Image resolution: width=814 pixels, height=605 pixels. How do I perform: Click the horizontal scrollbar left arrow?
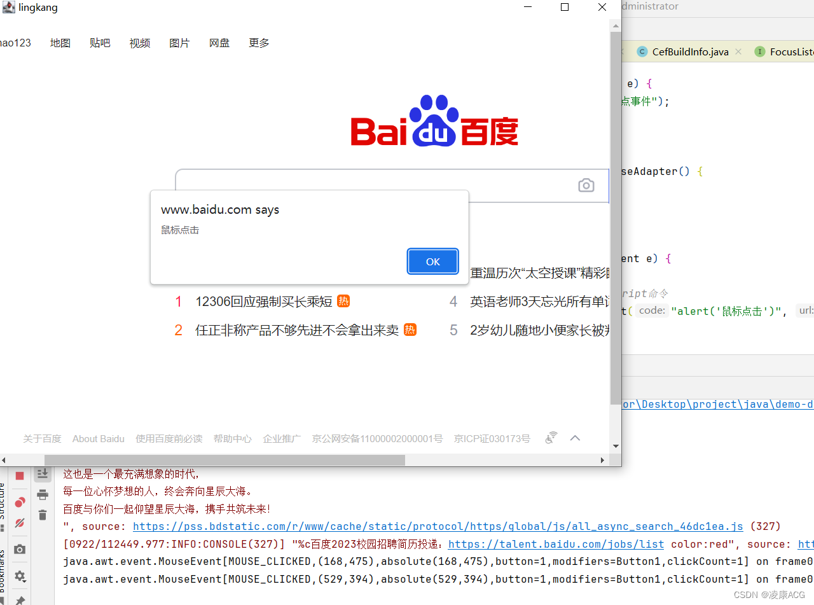[x=4, y=459]
